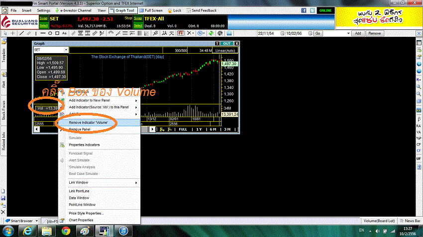The width and height of the screenshot is (423, 237).
Task: Toggle the ONLINE status indicator
Action: 325,10
